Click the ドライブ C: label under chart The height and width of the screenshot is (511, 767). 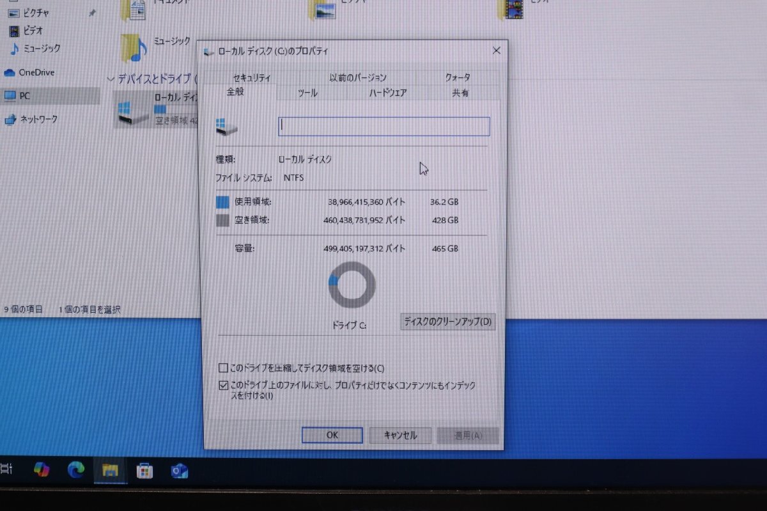[349, 326]
